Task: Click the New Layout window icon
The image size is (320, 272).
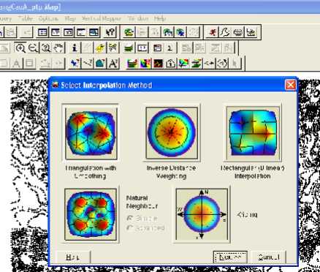Action: 81,32
